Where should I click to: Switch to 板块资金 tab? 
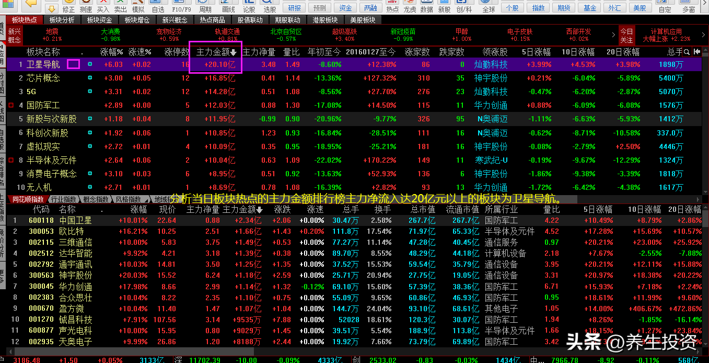pos(100,20)
